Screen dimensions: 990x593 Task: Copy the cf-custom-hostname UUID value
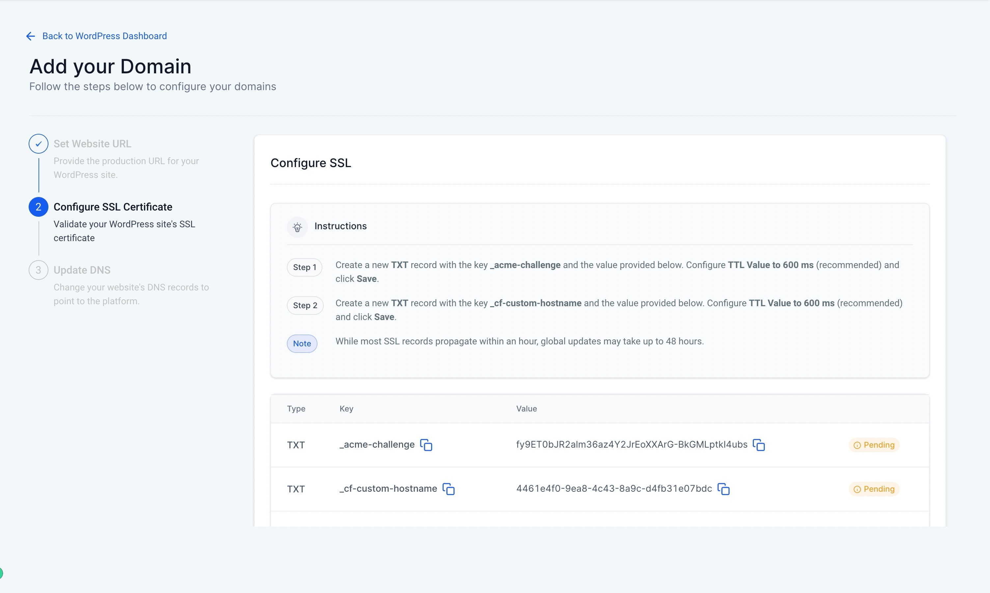(x=724, y=489)
